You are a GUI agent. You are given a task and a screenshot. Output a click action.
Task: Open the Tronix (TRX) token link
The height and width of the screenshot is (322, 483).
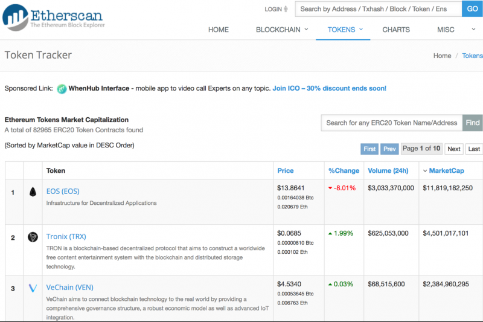click(66, 237)
